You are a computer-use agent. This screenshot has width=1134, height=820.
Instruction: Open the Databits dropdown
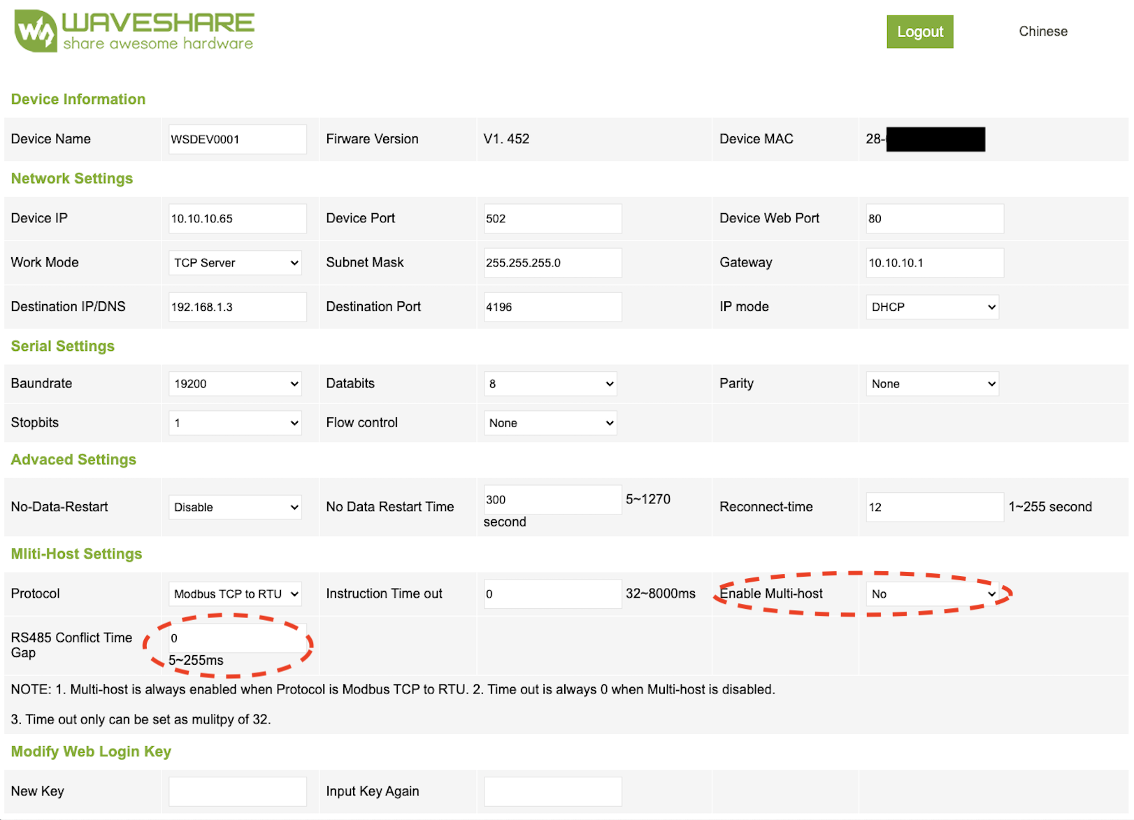pyautogui.click(x=550, y=384)
